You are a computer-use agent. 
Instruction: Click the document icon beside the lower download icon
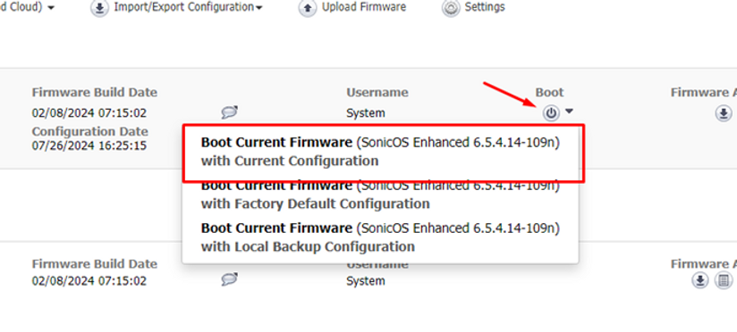pyautogui.click(x=724, y=281)
